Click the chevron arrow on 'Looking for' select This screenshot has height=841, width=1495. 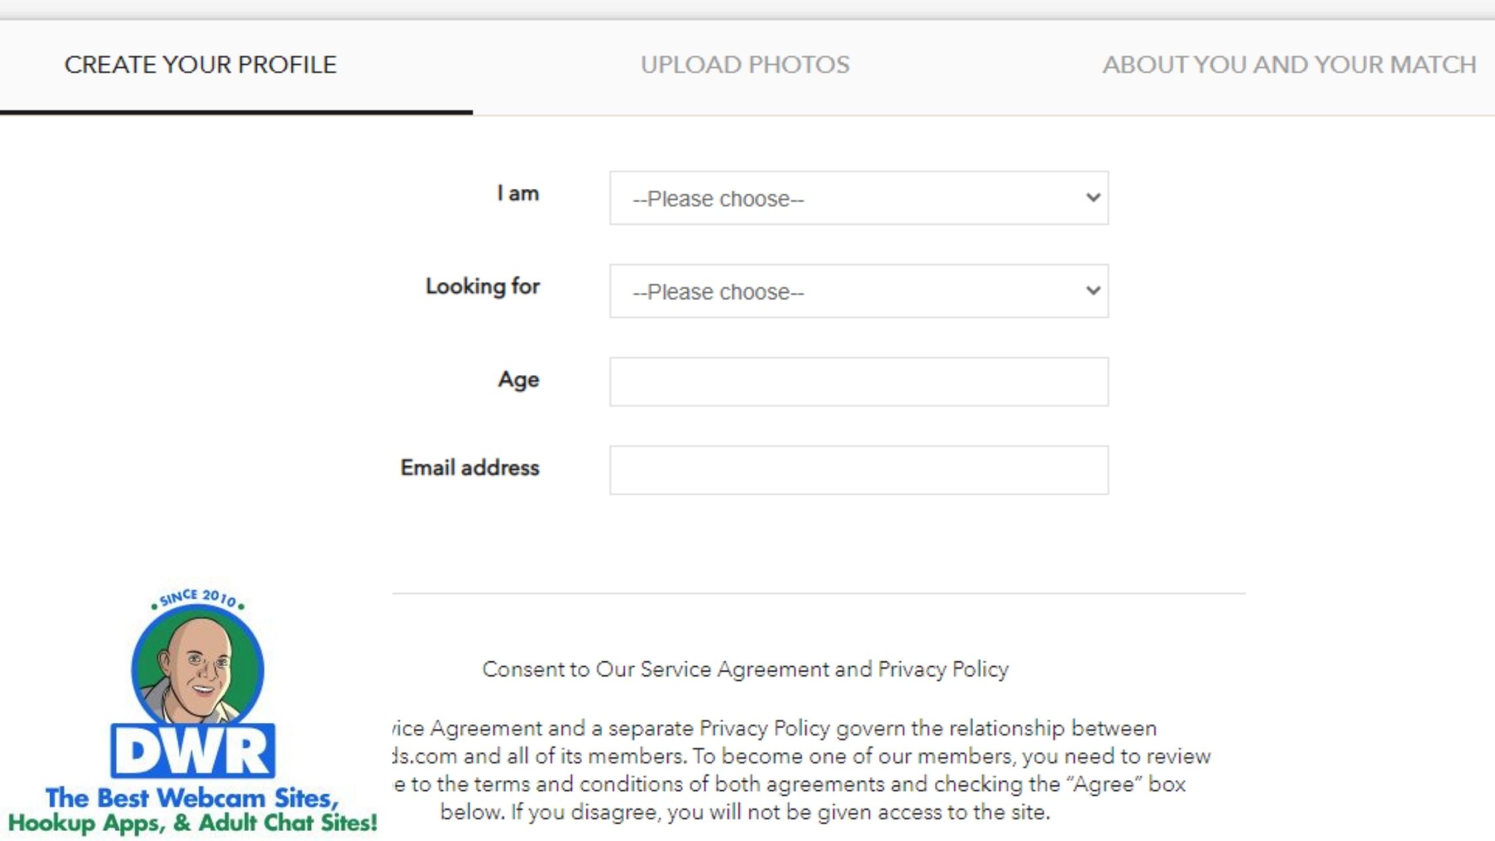[x=1093, y=290]
